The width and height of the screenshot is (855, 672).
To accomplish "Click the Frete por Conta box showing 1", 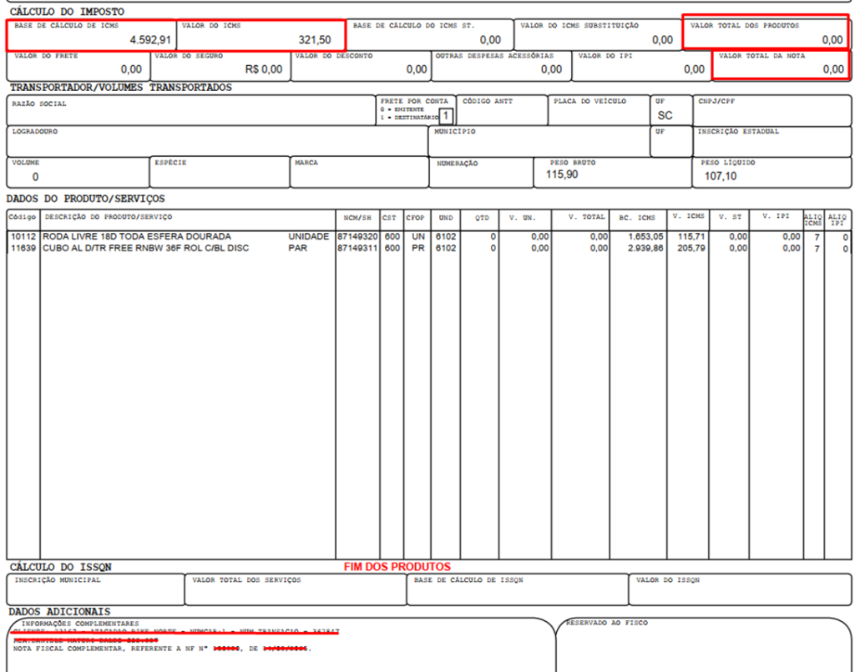I will [446, 115].
